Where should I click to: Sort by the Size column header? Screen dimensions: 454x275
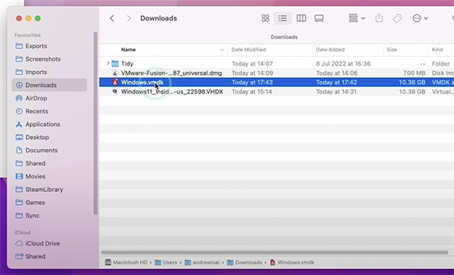(x=392, y=50)
